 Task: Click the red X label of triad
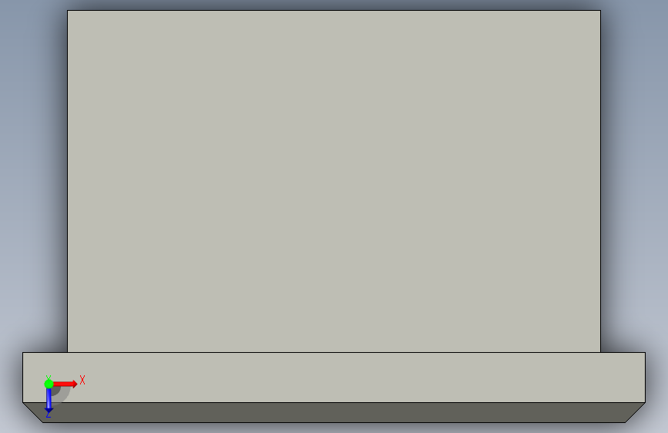coord(82,380)
